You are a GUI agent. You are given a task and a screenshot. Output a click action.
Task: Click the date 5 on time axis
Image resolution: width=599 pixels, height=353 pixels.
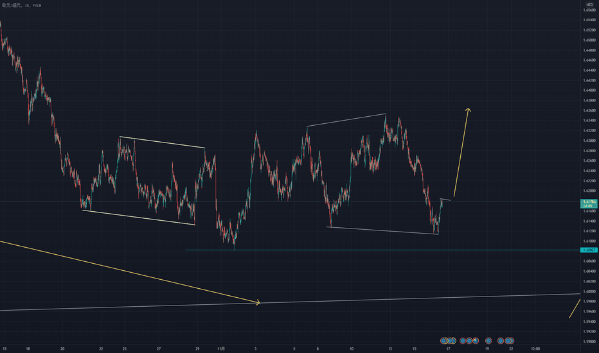coord(294,349)
